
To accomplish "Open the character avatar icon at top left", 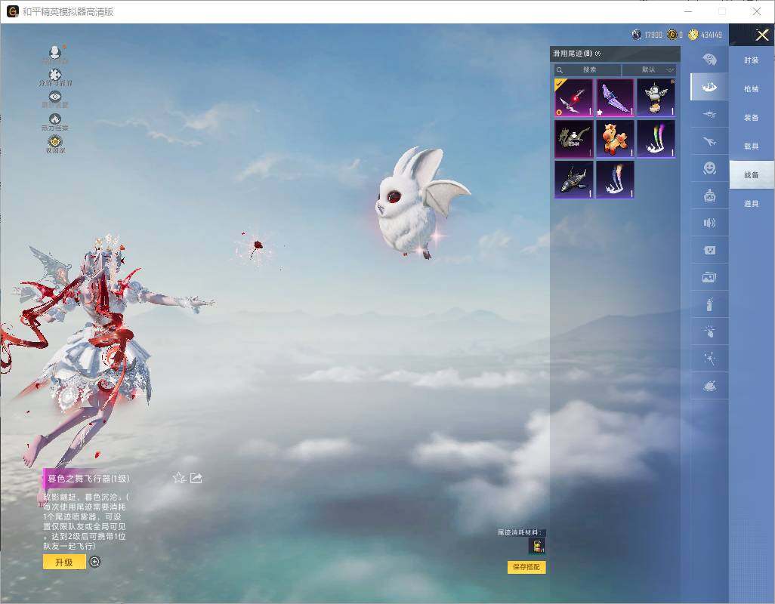I will [55, 54].
